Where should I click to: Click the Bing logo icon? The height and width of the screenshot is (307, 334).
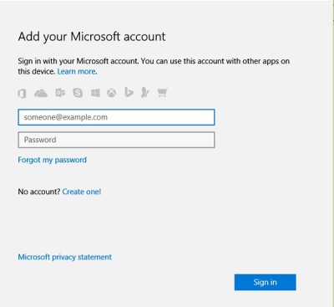[x=129, y=92]
